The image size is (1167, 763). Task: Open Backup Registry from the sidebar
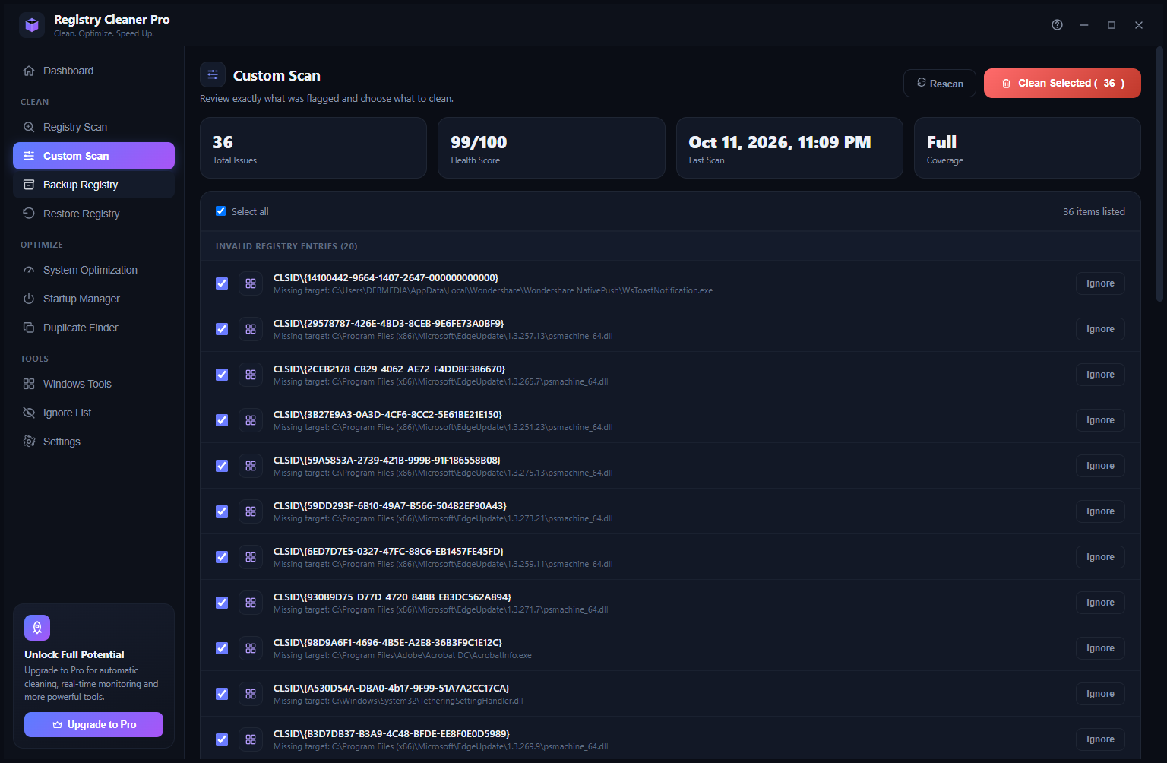(x=93, y=185)
